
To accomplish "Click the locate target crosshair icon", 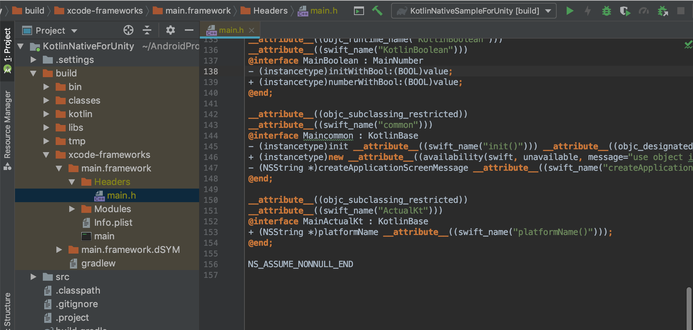I will [128, 30].
